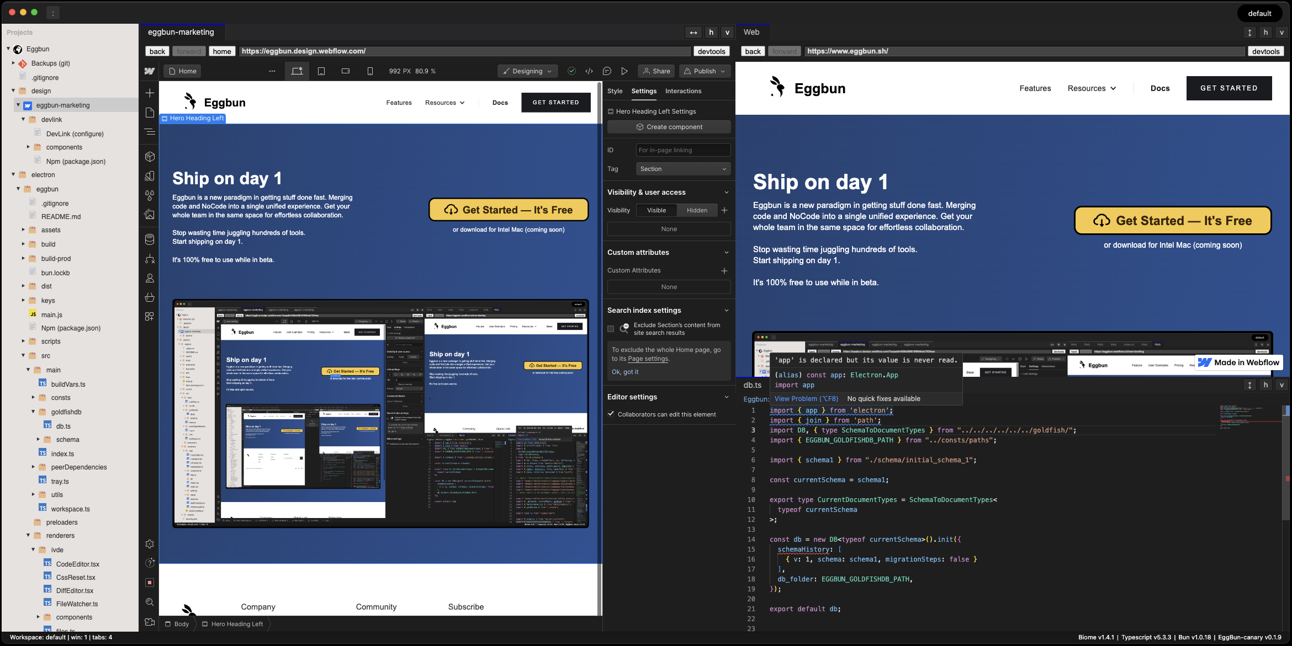Open the Designing mode dropdown

coord(527,71)
